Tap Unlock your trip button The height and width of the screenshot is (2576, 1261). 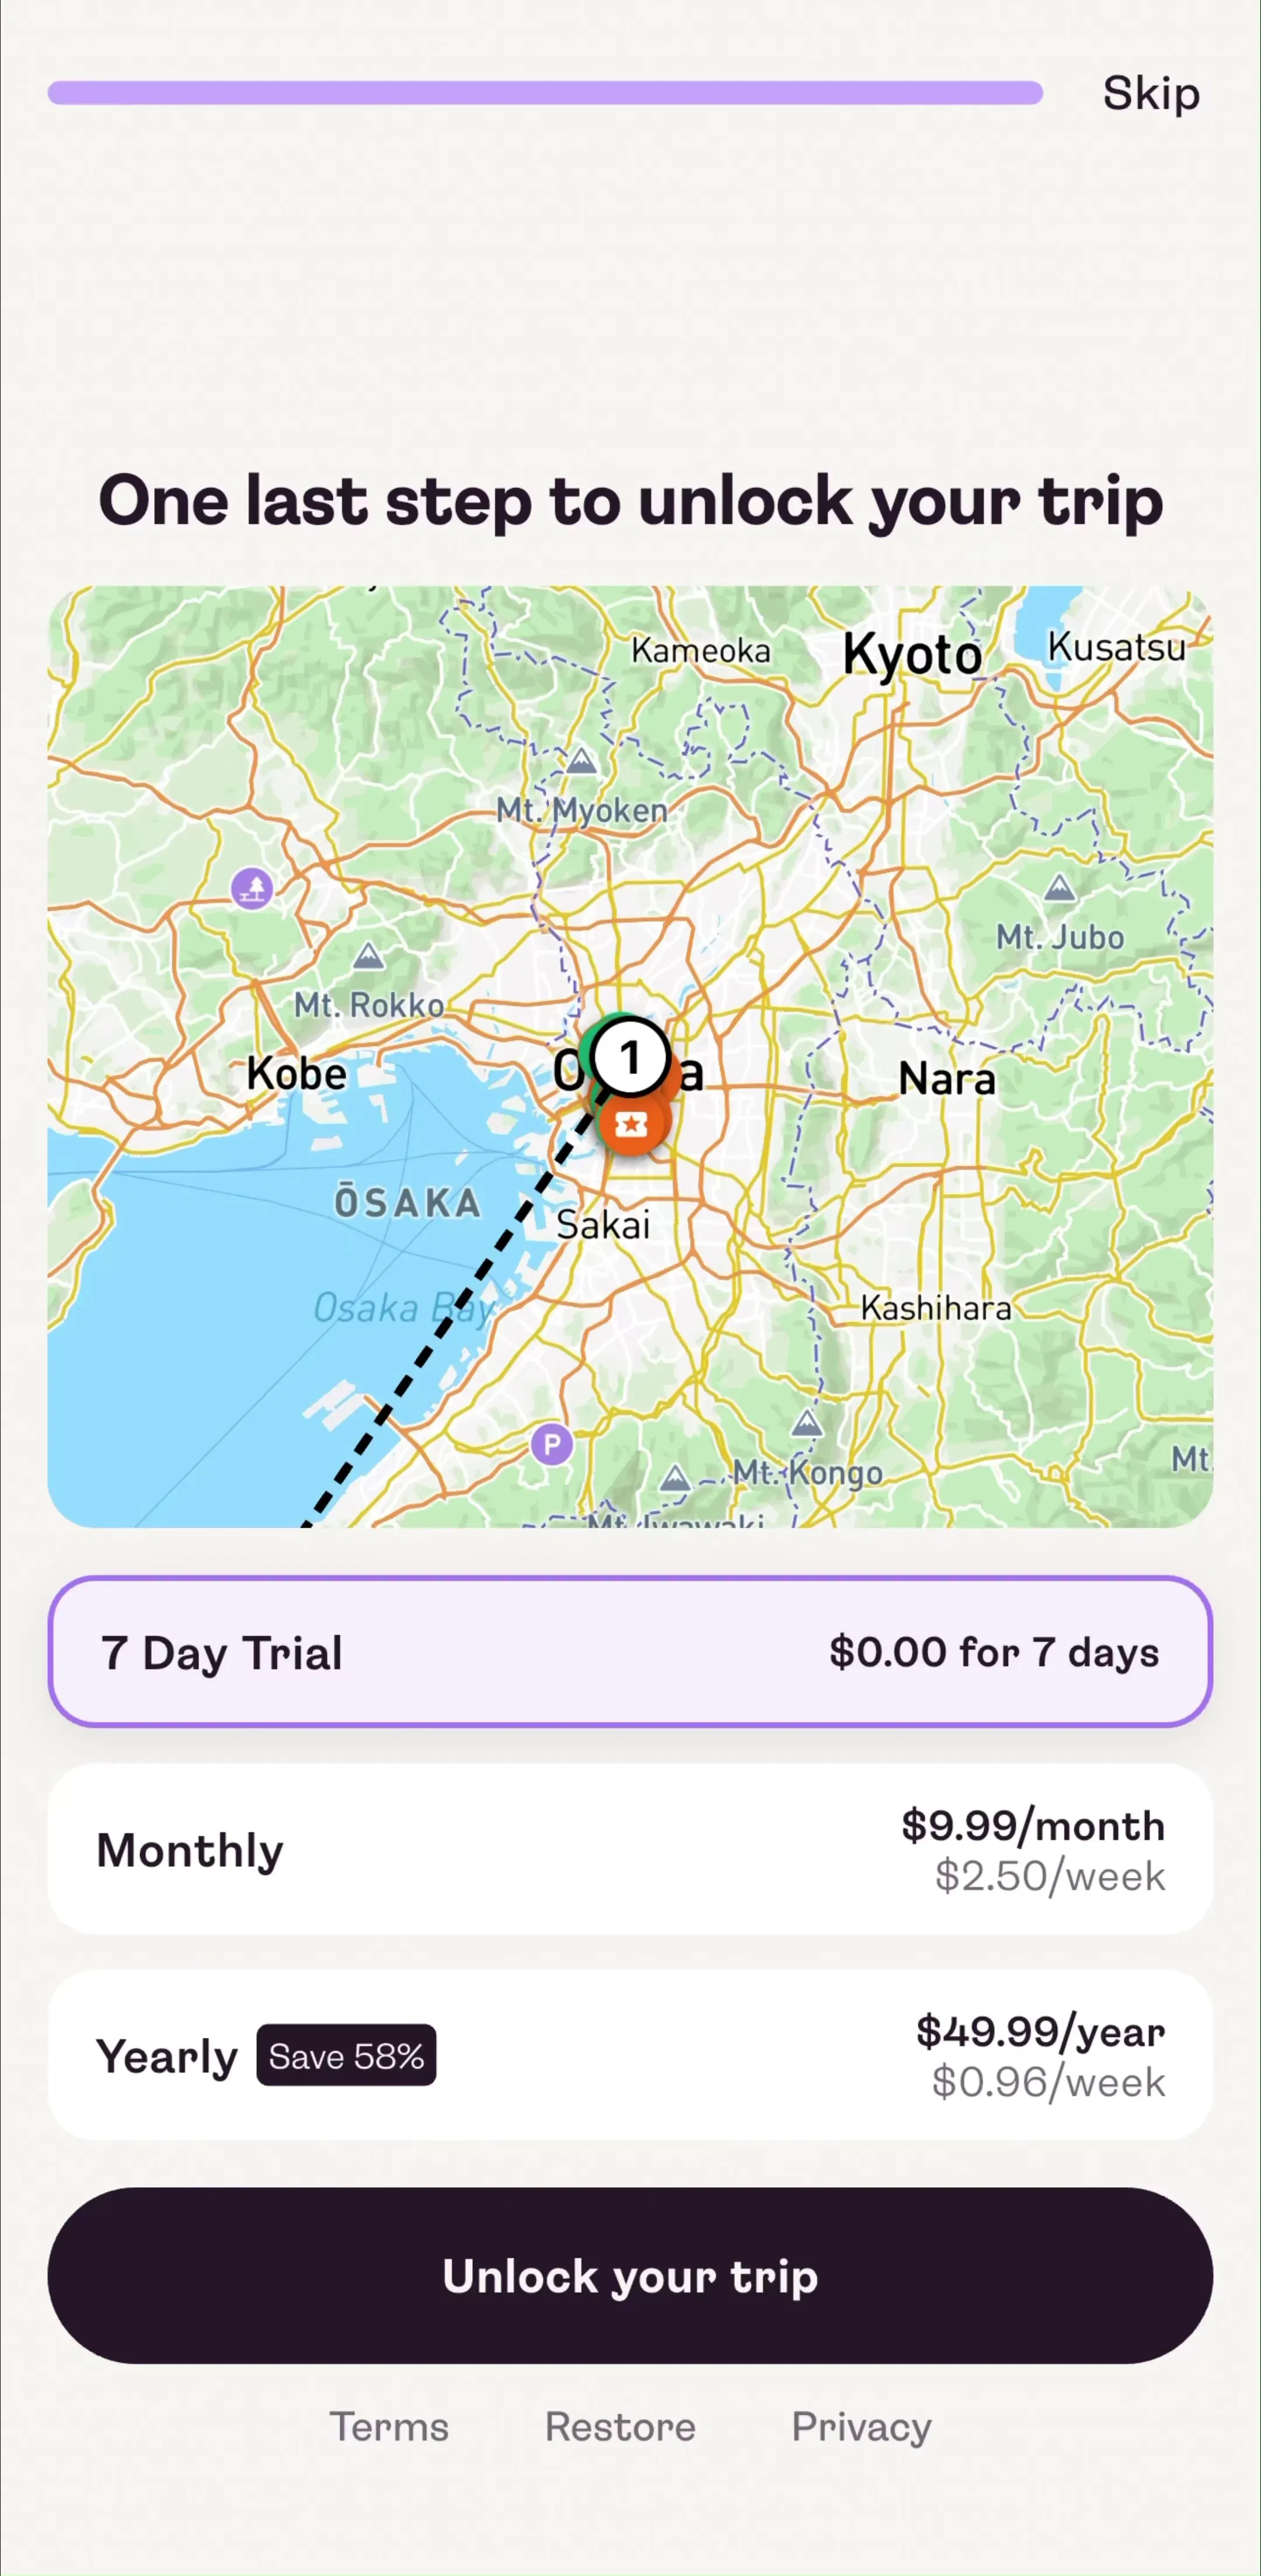(x=630, y=2276)
